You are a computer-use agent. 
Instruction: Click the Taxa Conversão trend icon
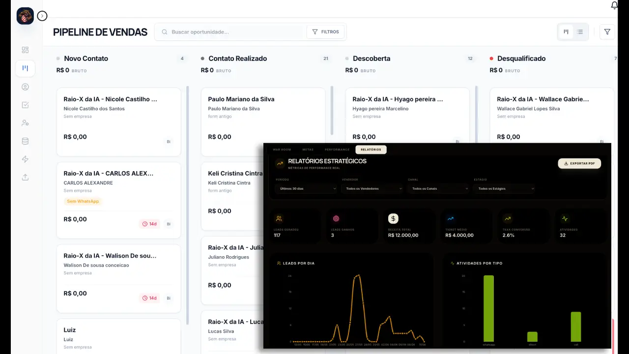pyautogui.click(x=508, y=218)
